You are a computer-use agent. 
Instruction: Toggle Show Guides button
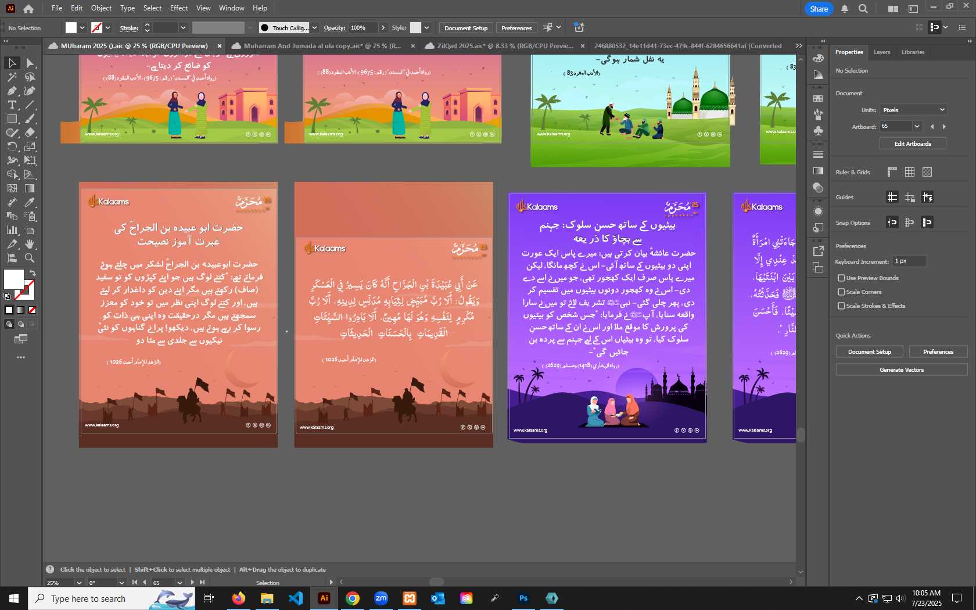pyautogui.click(x=892, y=197)
